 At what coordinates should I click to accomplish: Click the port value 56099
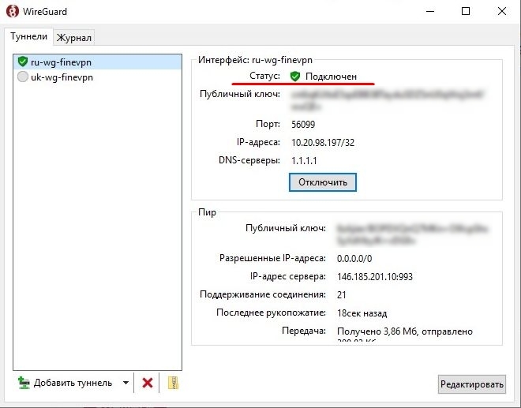click(303, 124)
